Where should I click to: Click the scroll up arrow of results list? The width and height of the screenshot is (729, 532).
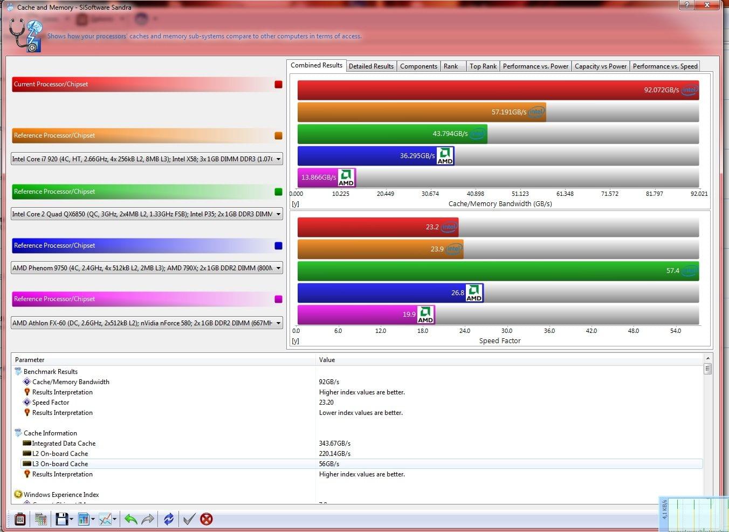pos(707,358)
